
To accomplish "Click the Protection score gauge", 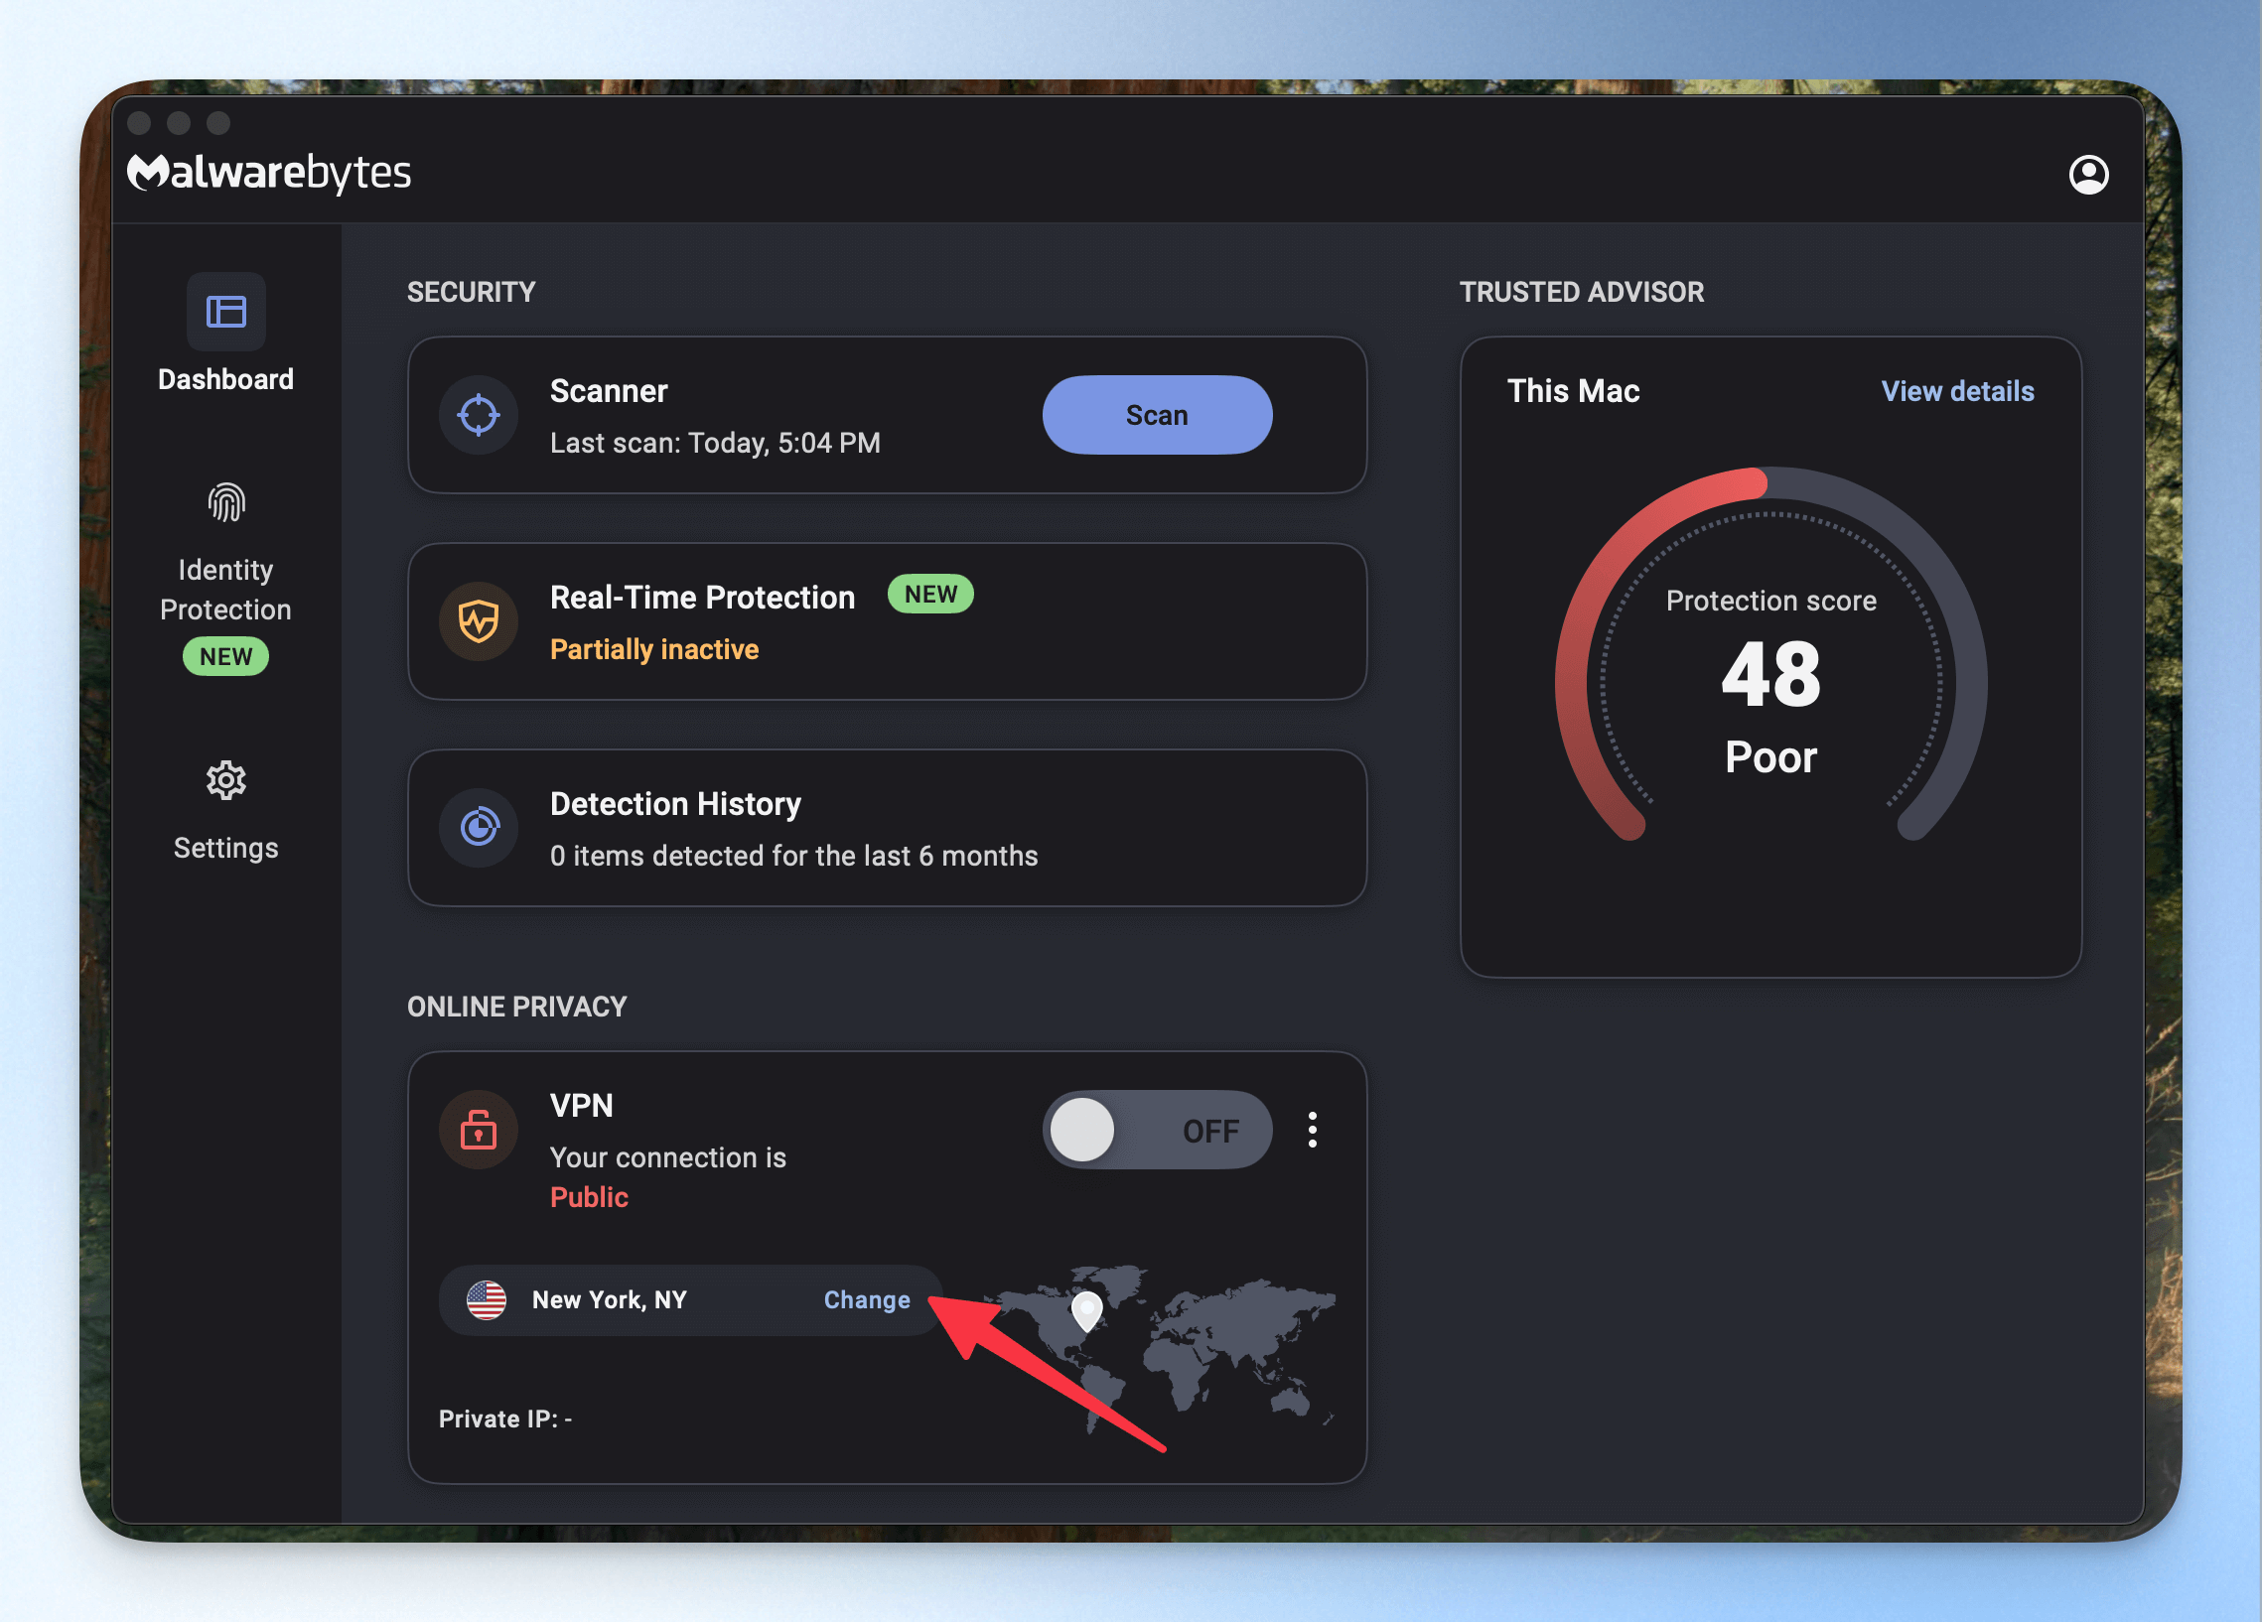I will coord(1770,654).
